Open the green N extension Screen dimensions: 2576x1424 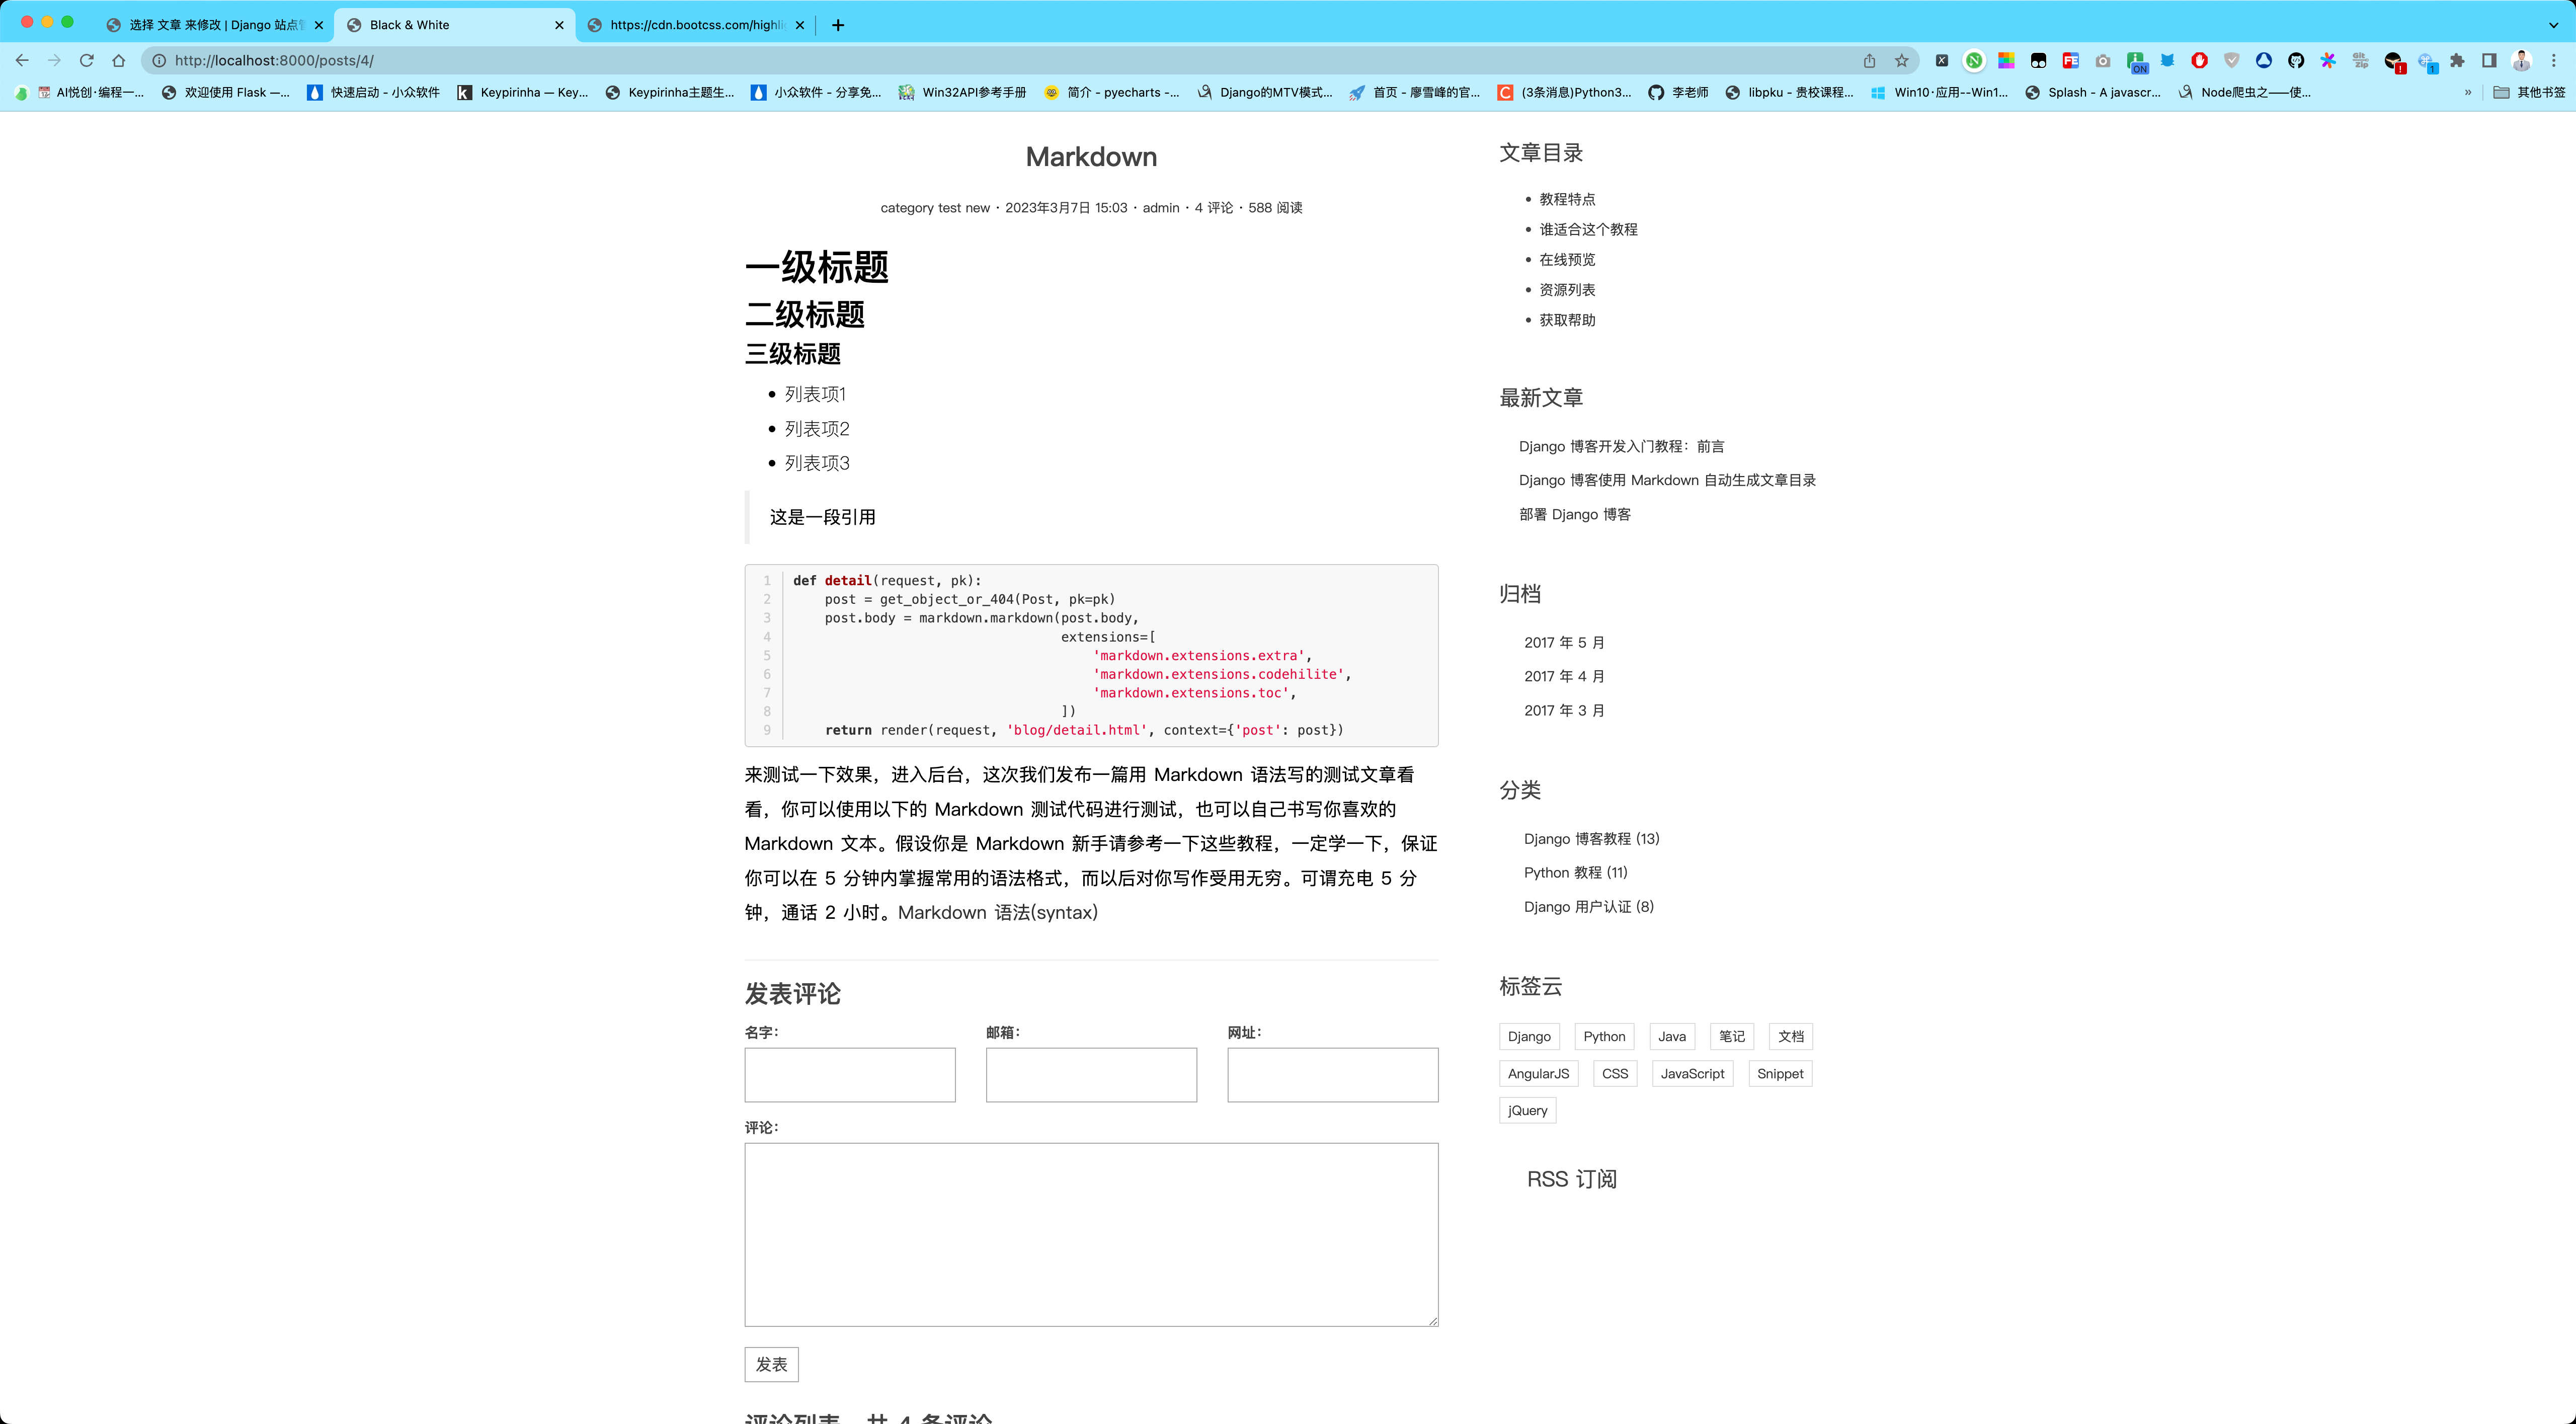click(x=1974, y=60)
